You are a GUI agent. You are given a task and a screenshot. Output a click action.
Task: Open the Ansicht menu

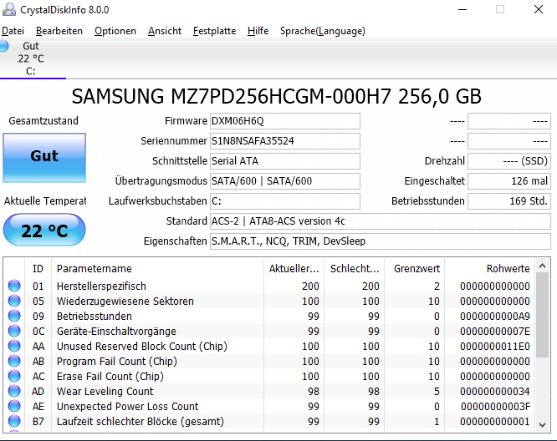click(165, 31)
